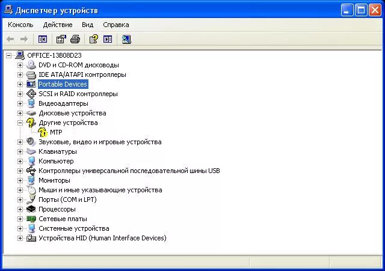Image resolution: width=385 pixels, height=271 pixels.
Task: Click the sound devices speaker icon
Action: 31,142
